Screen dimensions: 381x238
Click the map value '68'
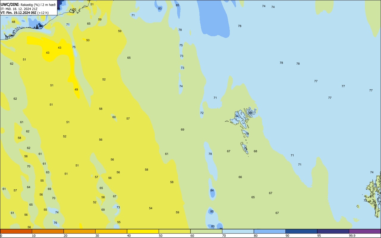pyautogui.click(x=255, y=151)
